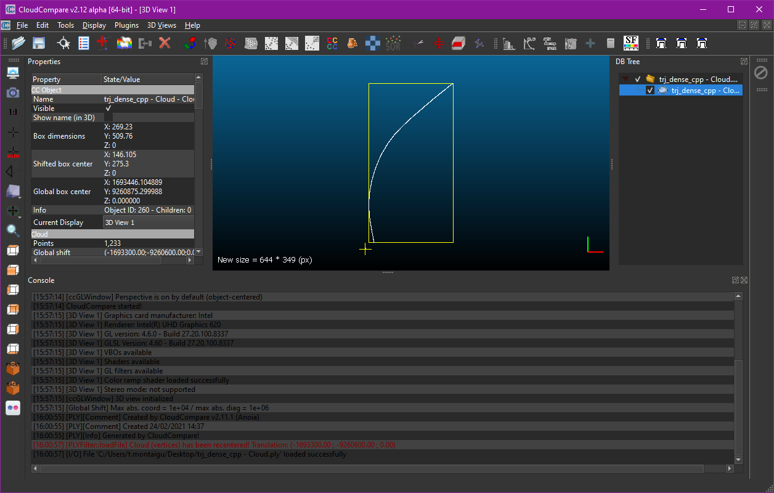Screen dimensions: 774x493
Task: Reset zoom to 1:1 scale
Action: click(13, 112)
